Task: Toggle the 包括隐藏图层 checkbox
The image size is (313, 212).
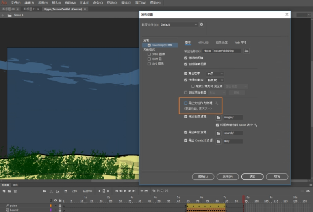Action: tap(186, 64)
